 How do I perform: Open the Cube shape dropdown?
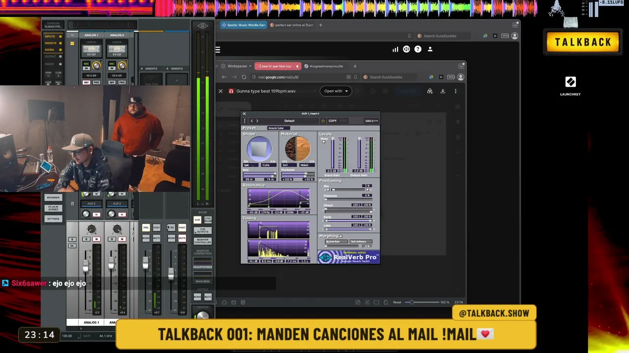pos(268,165)
